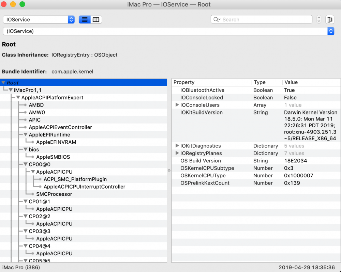Sort by the Type column header
The height and width of the screenshot is (272, 341).
click(x=267, y=82)
